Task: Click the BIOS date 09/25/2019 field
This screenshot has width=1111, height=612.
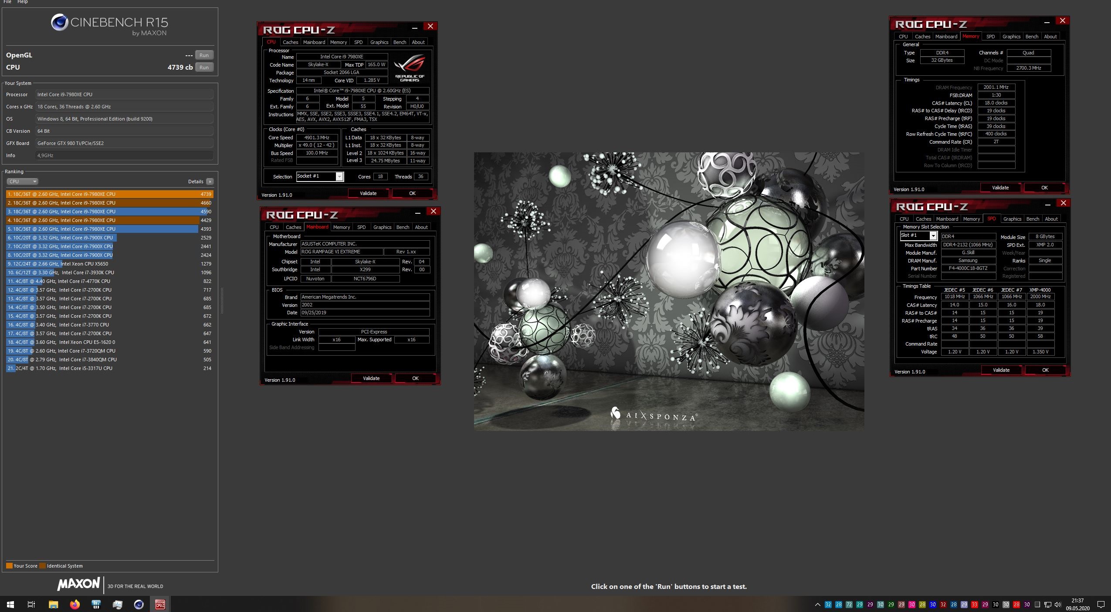Action: 365,313
